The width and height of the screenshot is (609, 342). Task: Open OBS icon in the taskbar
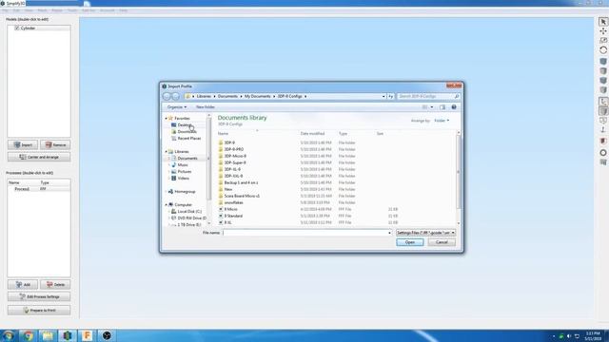107,335
